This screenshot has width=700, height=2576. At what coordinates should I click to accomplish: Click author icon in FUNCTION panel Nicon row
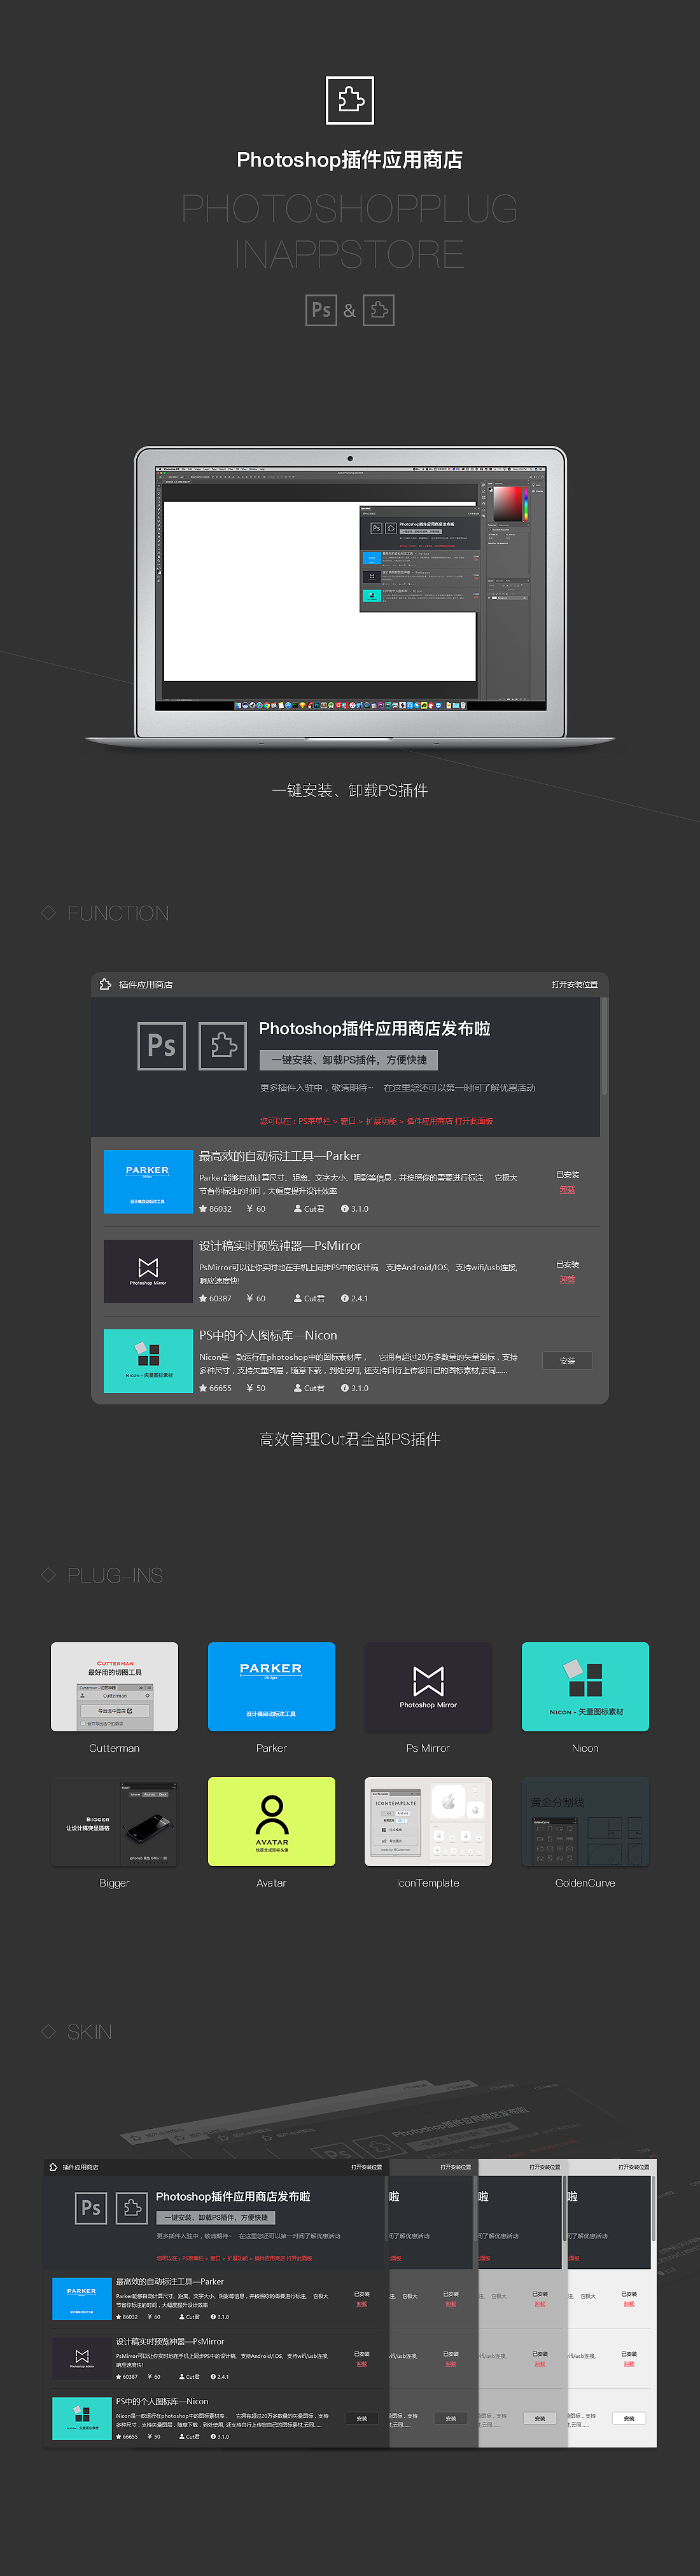click(298, 1388)
